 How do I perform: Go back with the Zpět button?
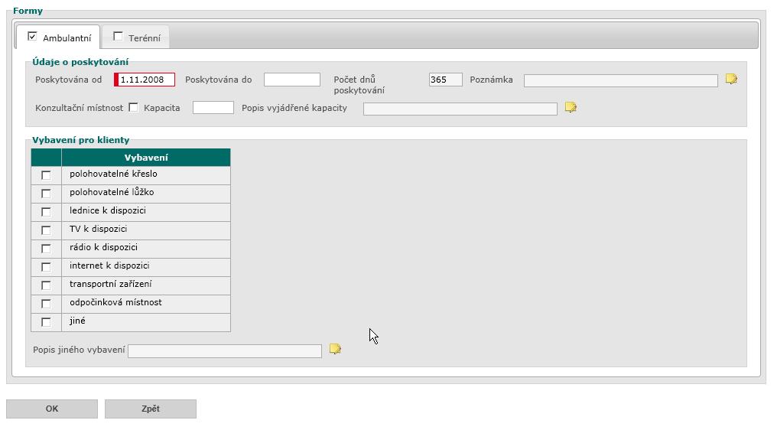[151, 409]
